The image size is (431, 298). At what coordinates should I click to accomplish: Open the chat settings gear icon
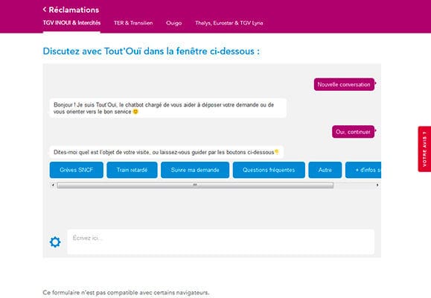(55, 242)
